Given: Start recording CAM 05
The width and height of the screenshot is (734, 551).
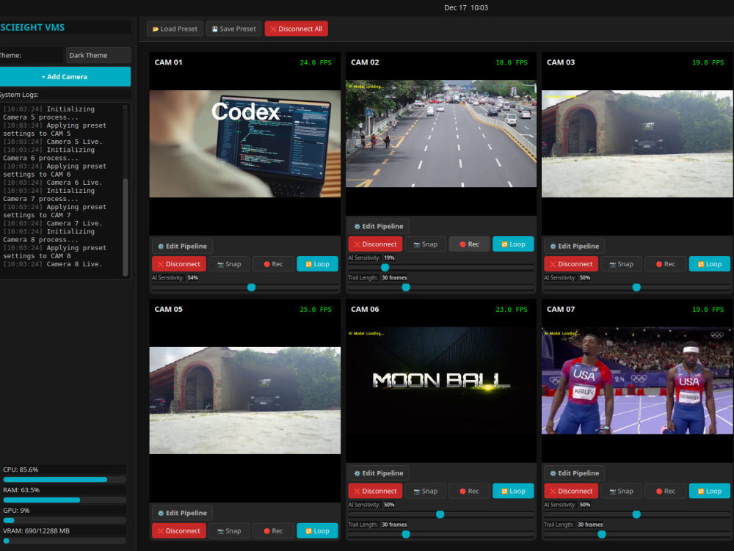Looking at the screenshot, I should [x=273, y=531].
